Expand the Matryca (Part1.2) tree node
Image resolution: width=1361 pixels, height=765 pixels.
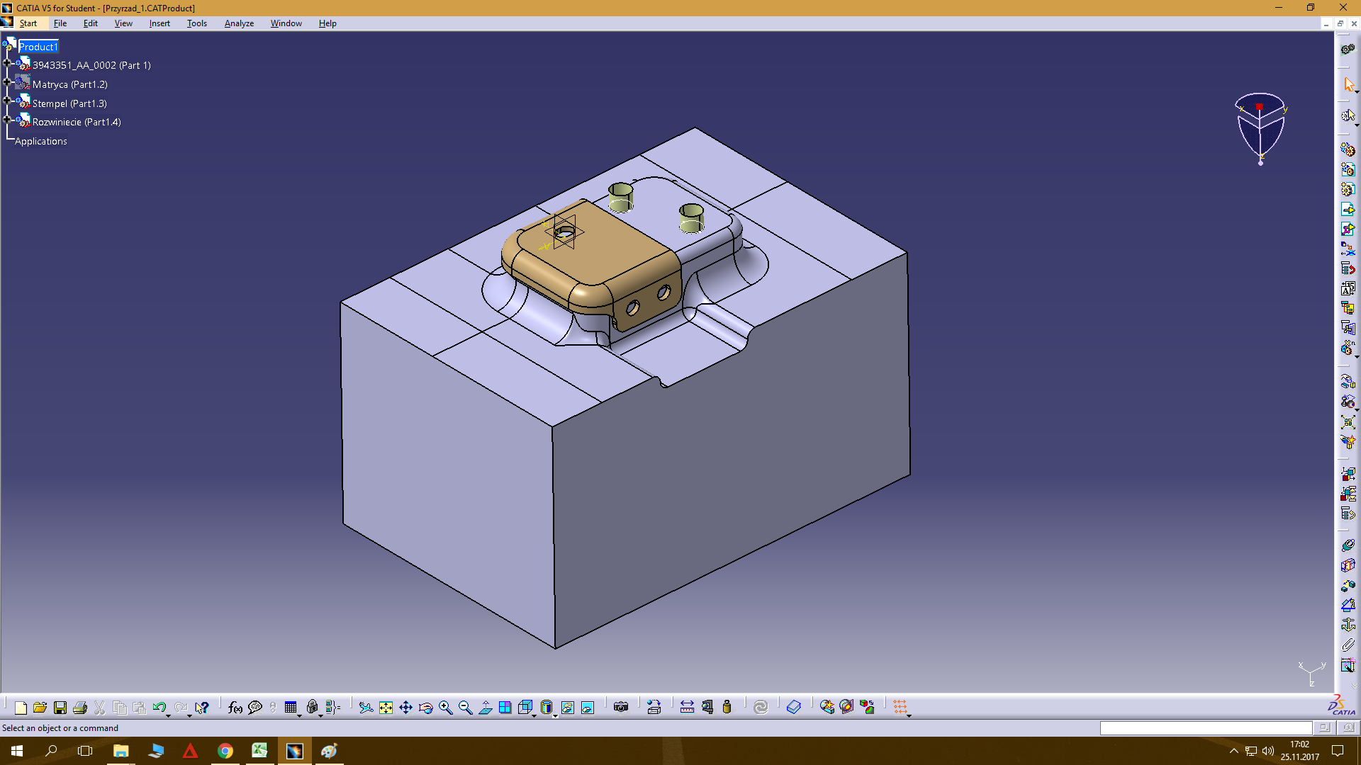7,83
